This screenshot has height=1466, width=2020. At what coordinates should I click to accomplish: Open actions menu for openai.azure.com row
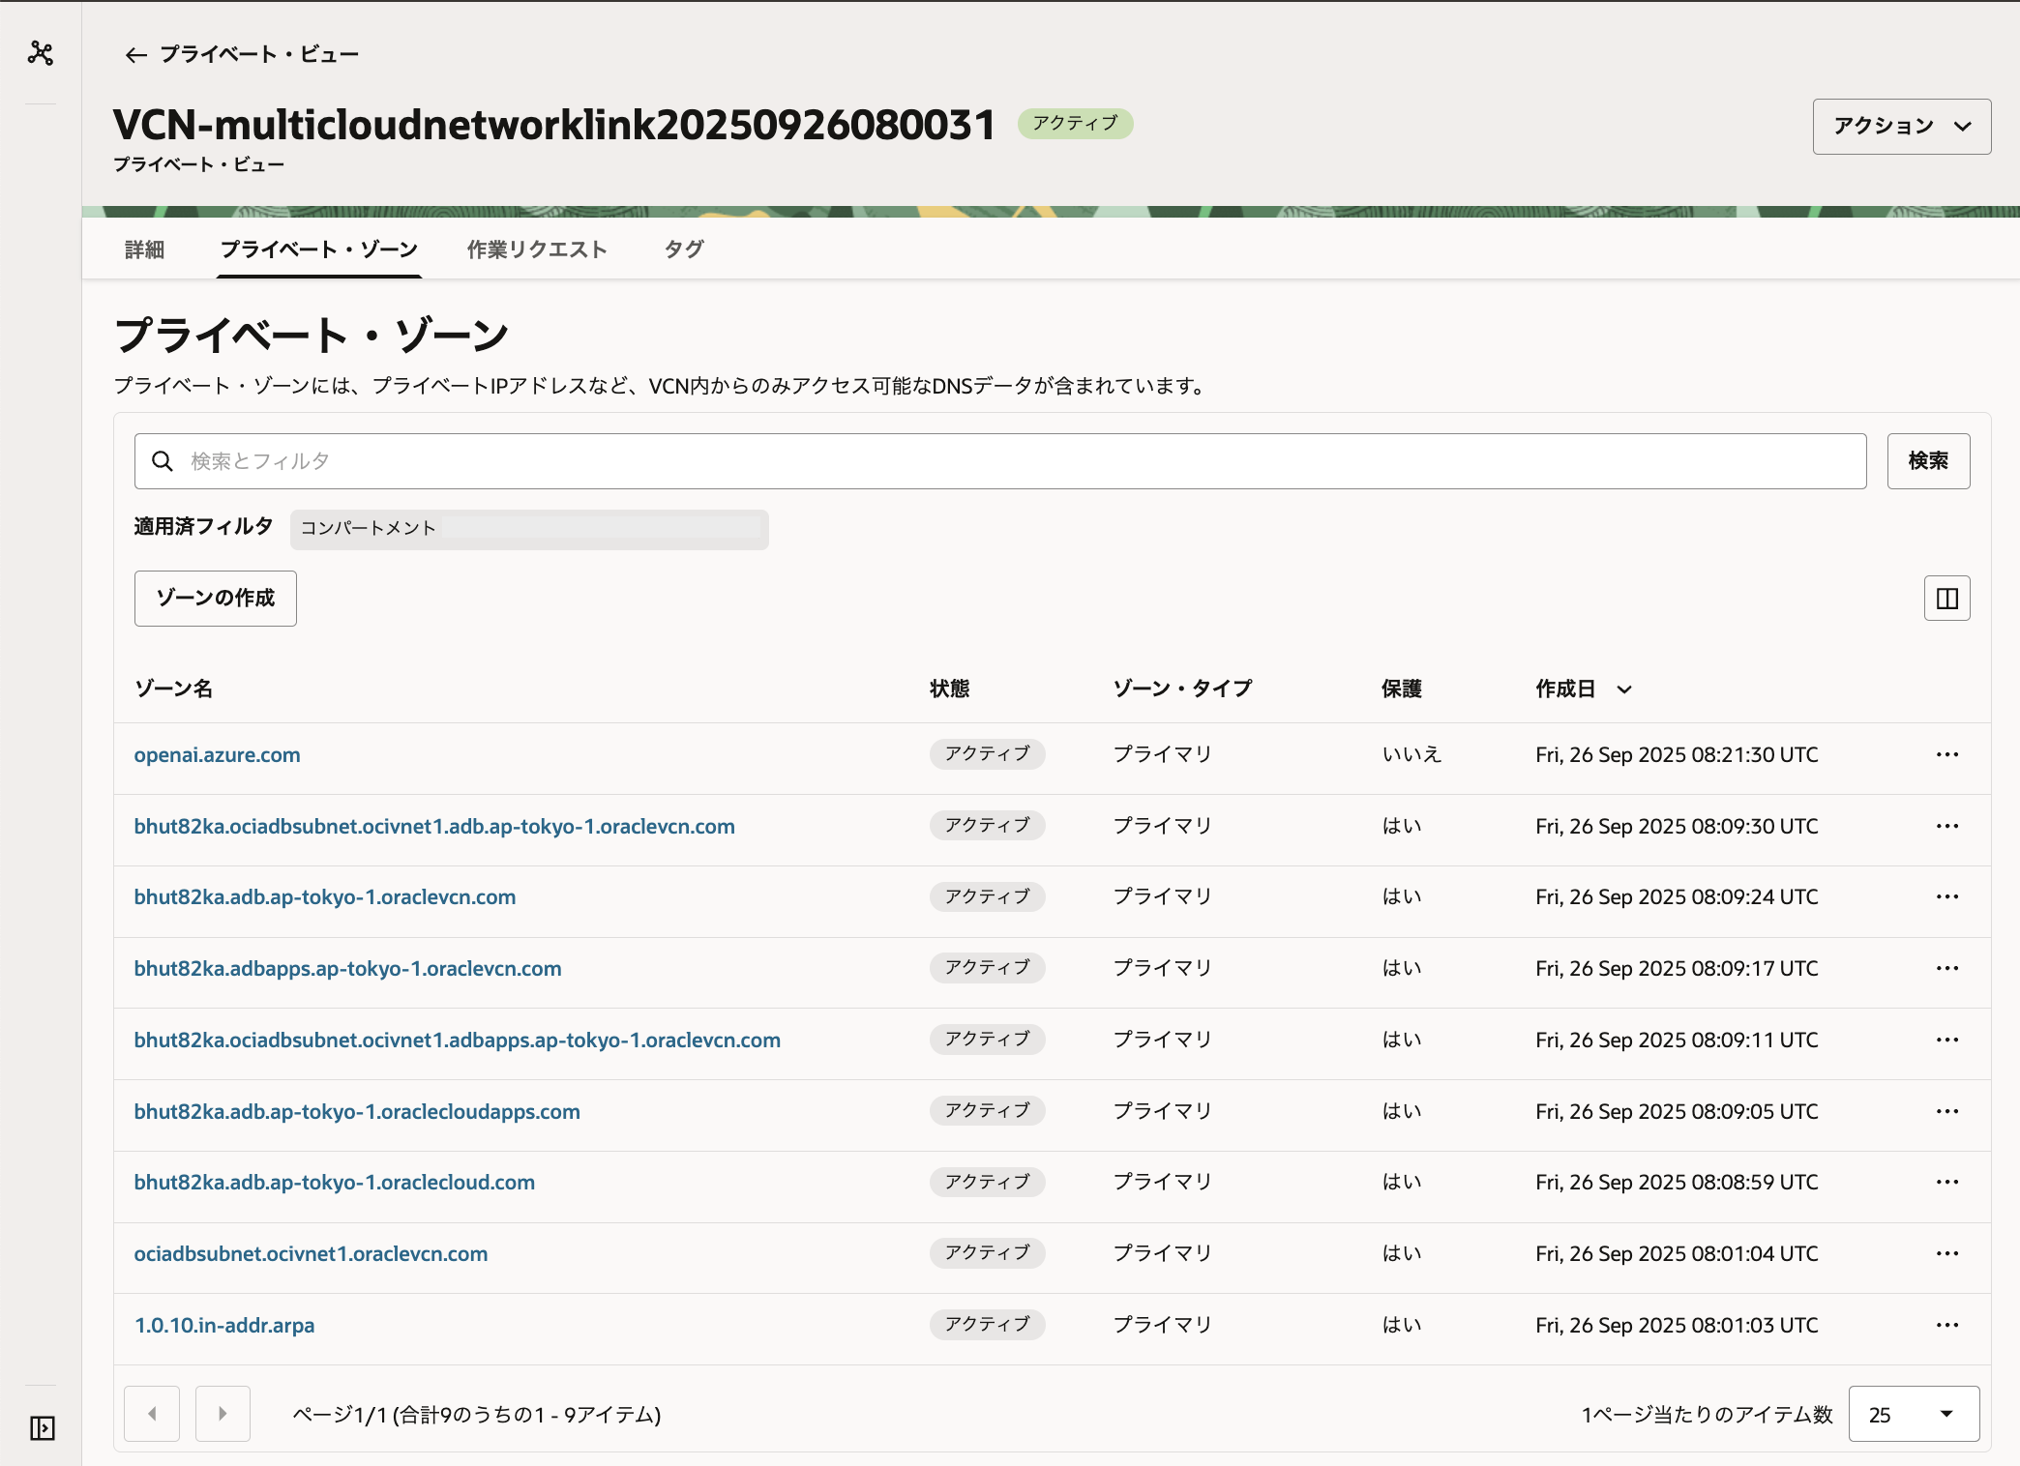(x=1946, y=755)
